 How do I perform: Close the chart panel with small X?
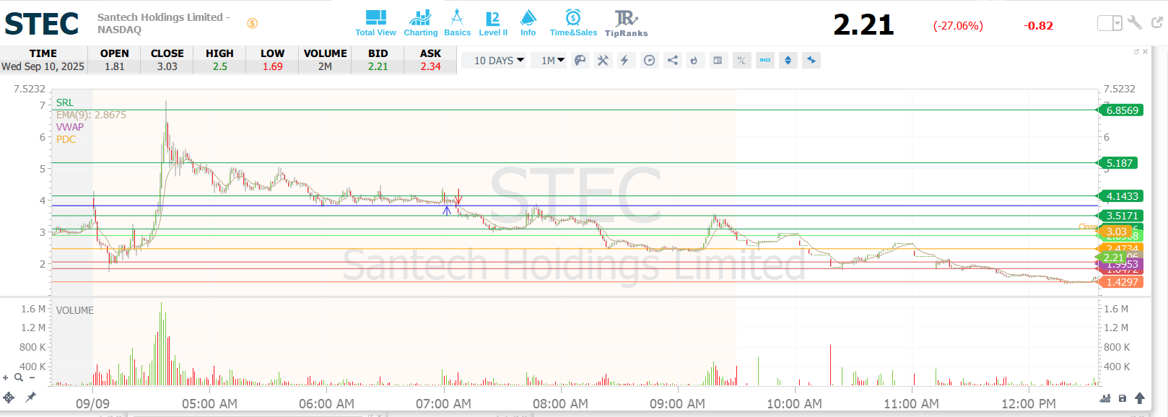coord(1145,51)
